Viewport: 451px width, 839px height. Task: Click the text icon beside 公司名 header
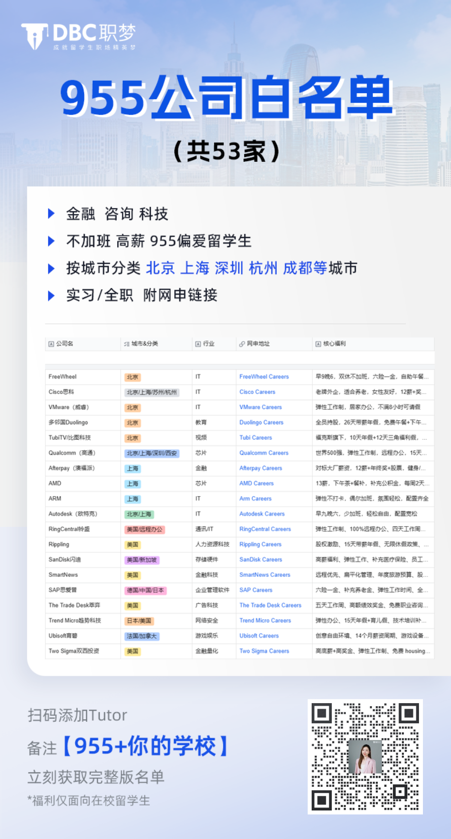(51, 344)
